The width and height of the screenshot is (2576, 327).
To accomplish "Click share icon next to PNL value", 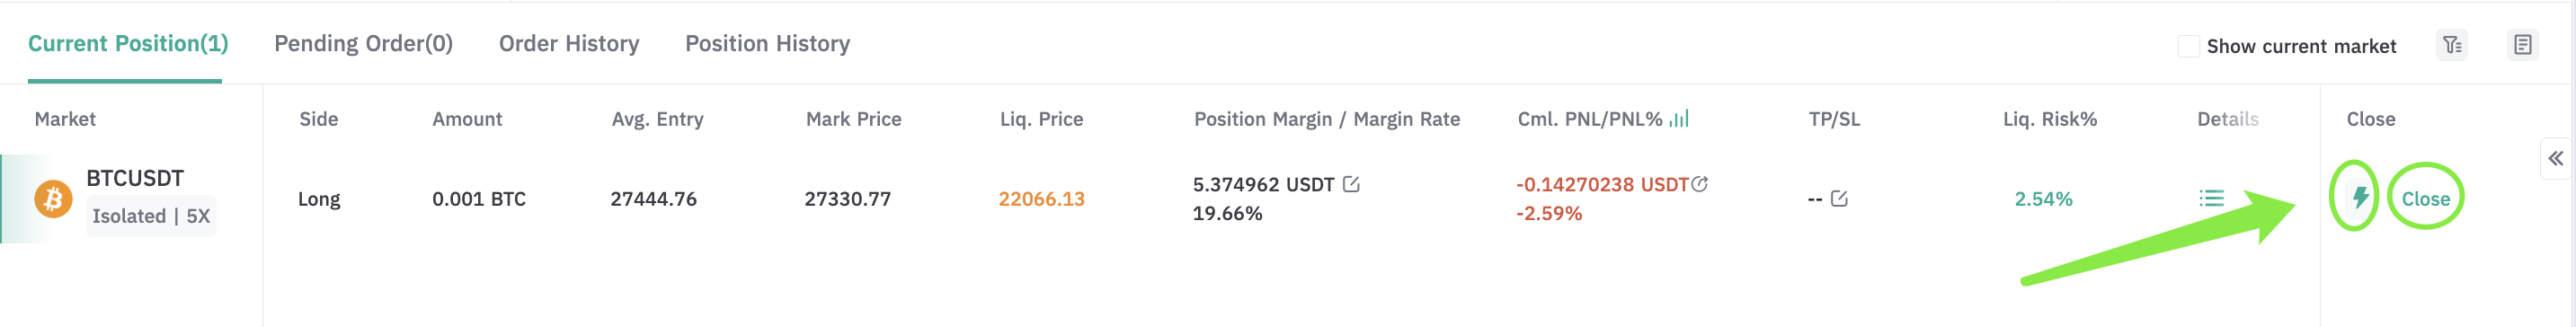I will tap(1699, 184).
